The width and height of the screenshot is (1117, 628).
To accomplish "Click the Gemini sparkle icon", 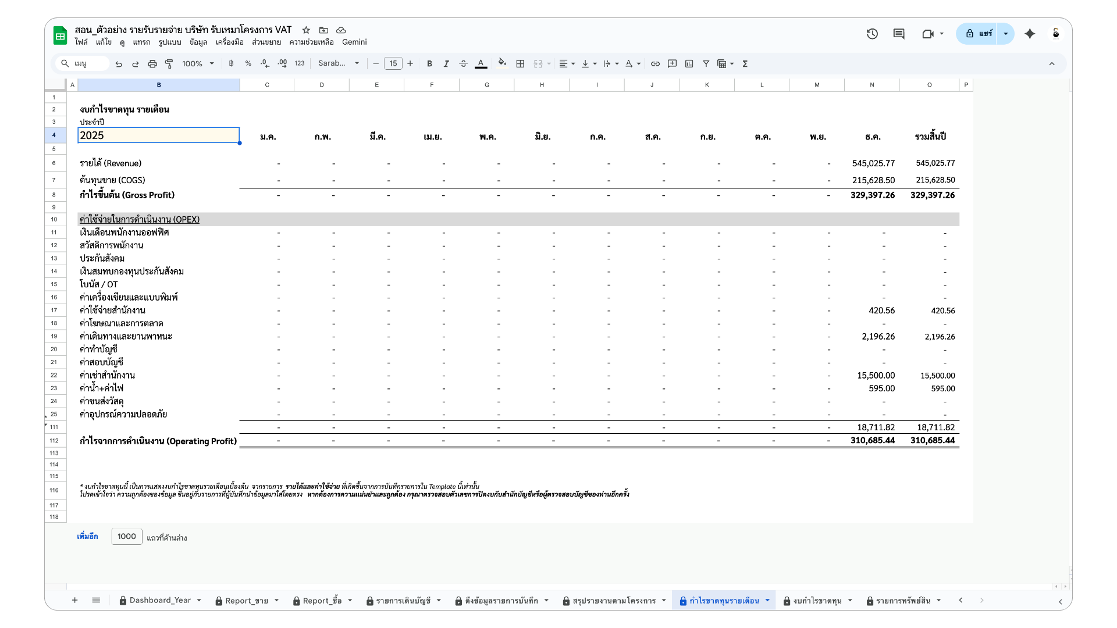I will 1030,34.
